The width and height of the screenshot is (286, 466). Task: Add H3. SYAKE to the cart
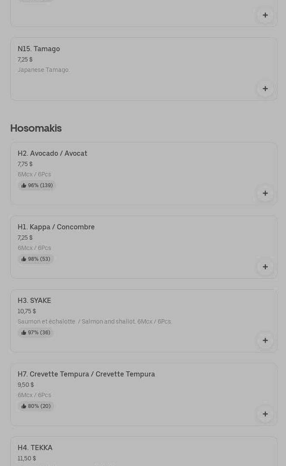click(x=265, y=340)
